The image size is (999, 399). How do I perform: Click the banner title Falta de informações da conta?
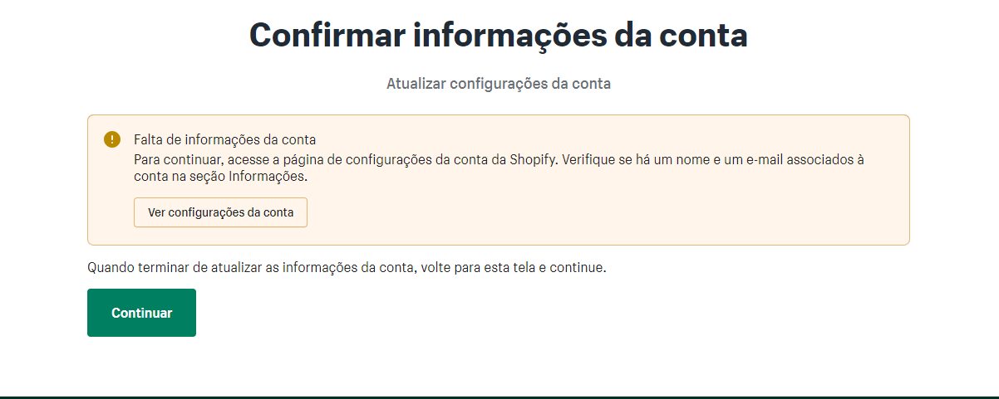(x=224, y=139)
